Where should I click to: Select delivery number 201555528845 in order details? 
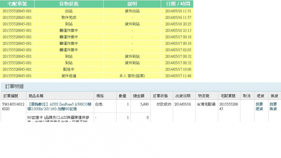pos(229,106)
